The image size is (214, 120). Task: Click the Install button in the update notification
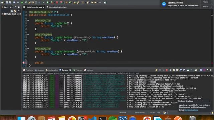[206, 7]
